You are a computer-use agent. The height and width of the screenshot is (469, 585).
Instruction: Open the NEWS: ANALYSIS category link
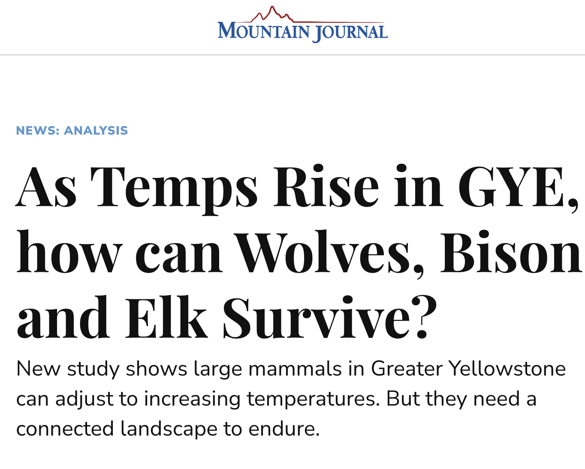click(72, 130)
